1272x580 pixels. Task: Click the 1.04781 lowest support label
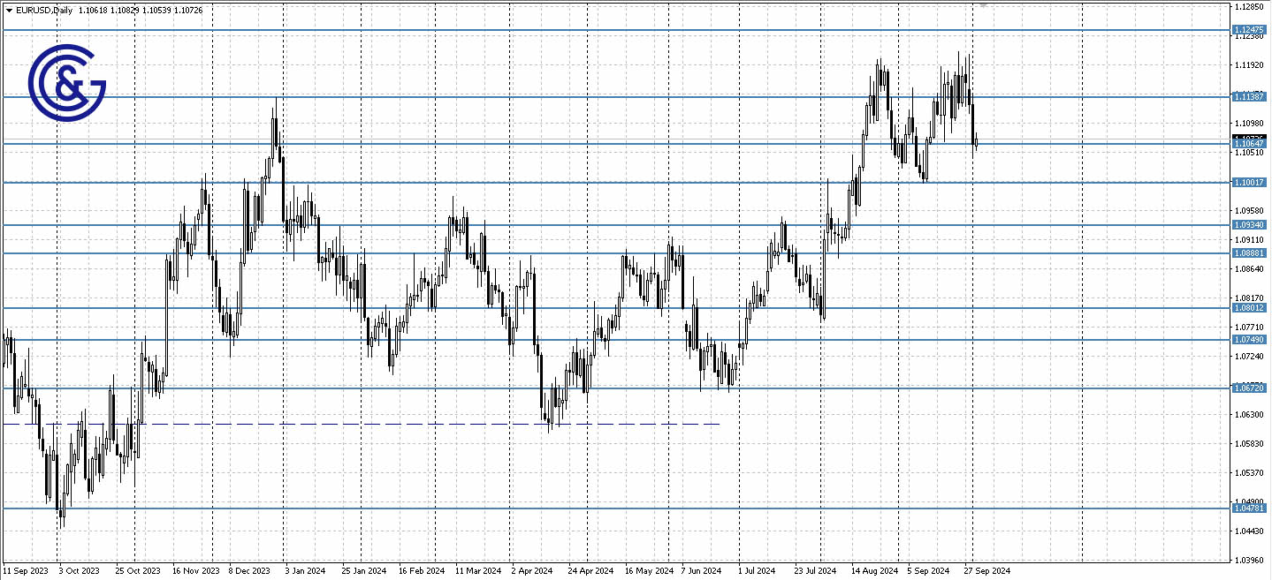(x=1251, y=508)
